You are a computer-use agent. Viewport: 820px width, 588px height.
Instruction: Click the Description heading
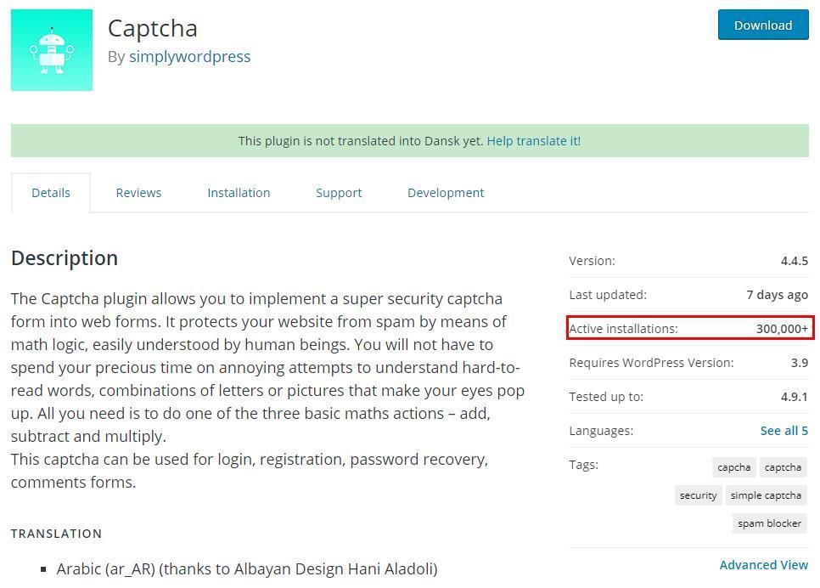65,258
